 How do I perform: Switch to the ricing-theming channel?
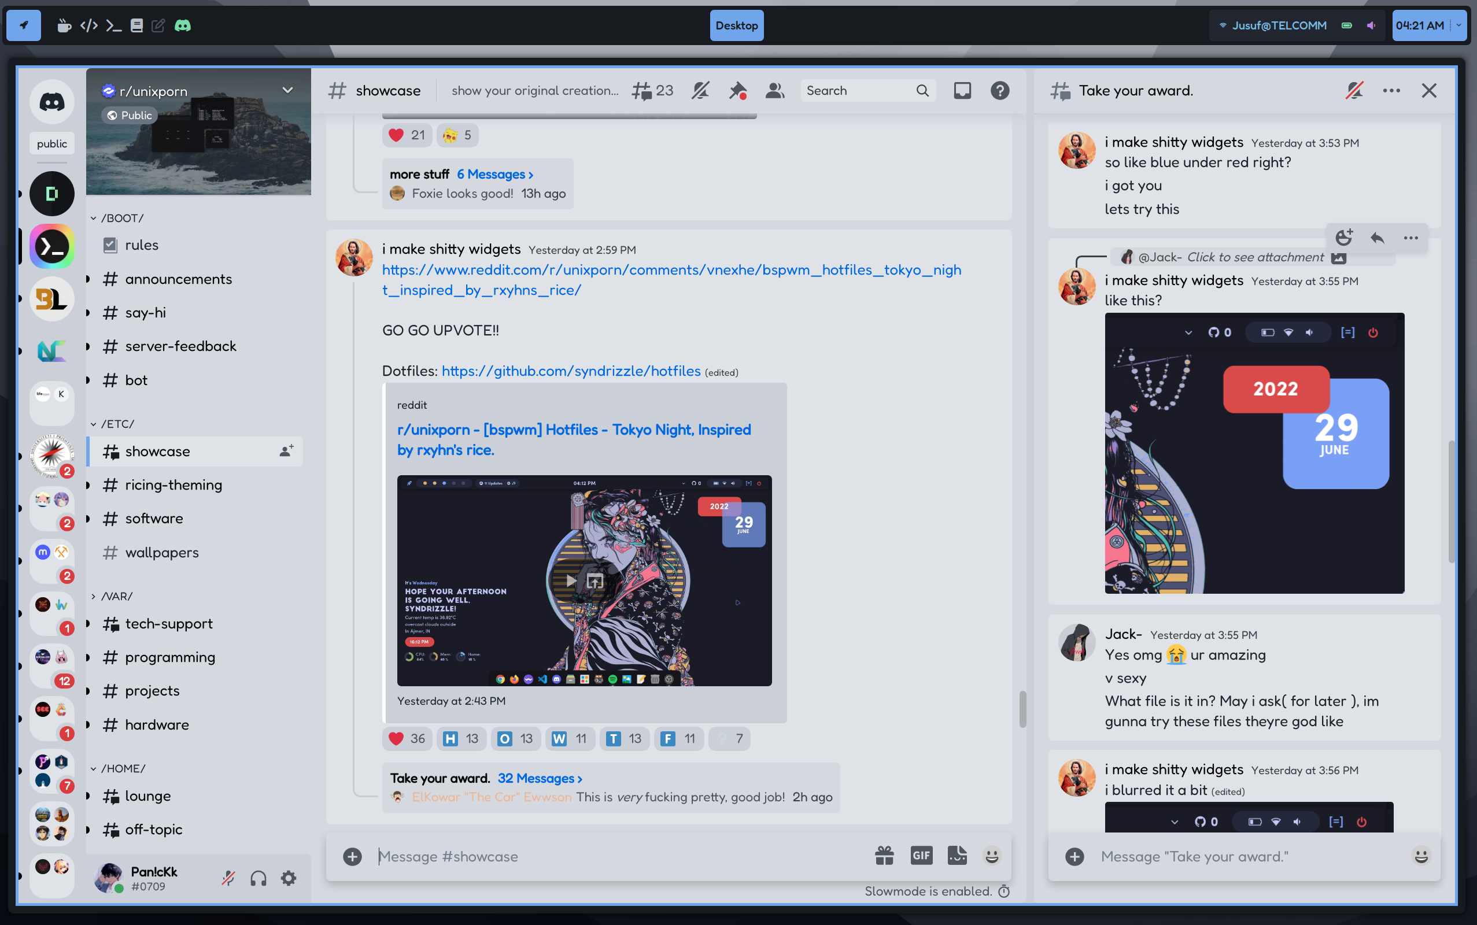tap(173, 484)
